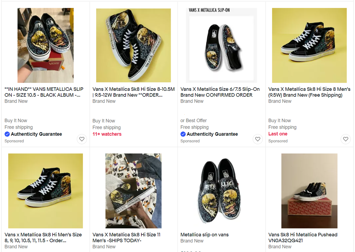Click "Free shipping" under the first listing
This screenshot has width=355, height=252.
coord(18,127)
